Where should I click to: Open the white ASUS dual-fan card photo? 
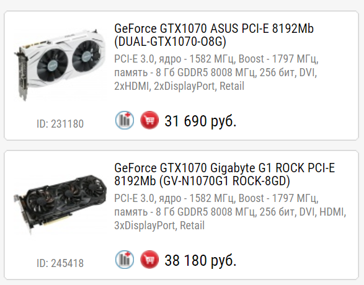60,65
